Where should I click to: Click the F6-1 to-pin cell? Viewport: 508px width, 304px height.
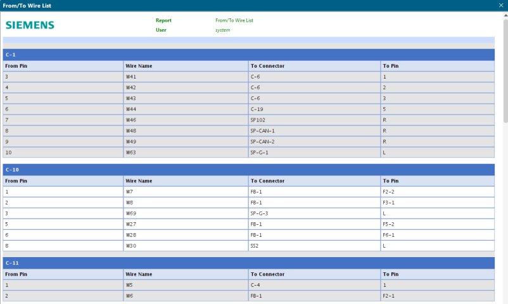[438, 235]
